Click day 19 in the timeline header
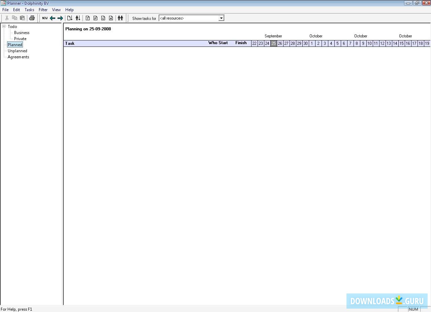Viewport: 431px width, 312px height. (x=427, y=43)
